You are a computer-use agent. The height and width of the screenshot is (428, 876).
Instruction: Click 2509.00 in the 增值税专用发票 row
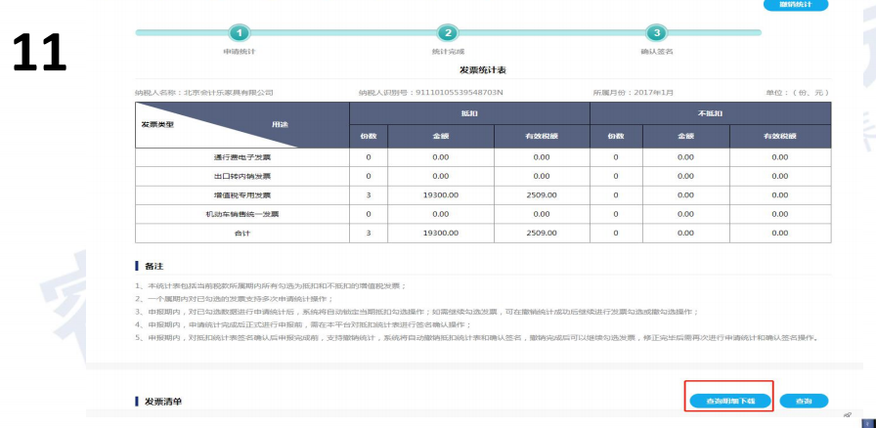[542, 195]
